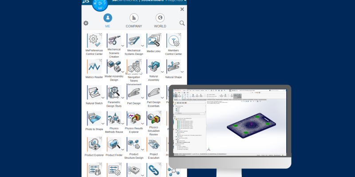Launch the Part Design app
Viewport: 355px width, 177px height.
[134, 93]
